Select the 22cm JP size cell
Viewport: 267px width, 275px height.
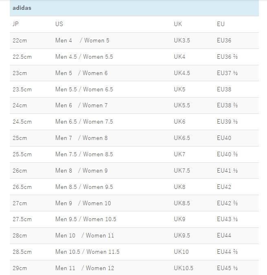point(20,40)
